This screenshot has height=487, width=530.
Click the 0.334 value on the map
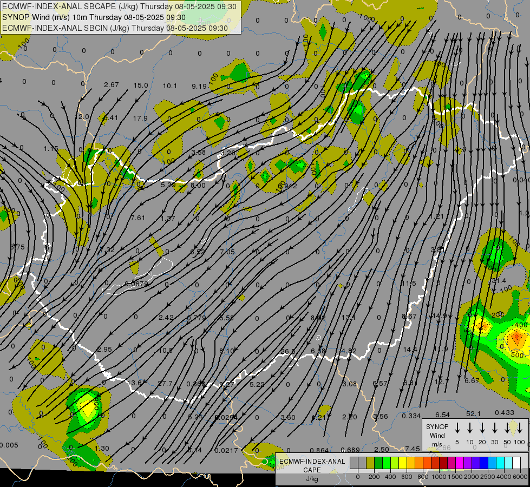tap(411, 416)
